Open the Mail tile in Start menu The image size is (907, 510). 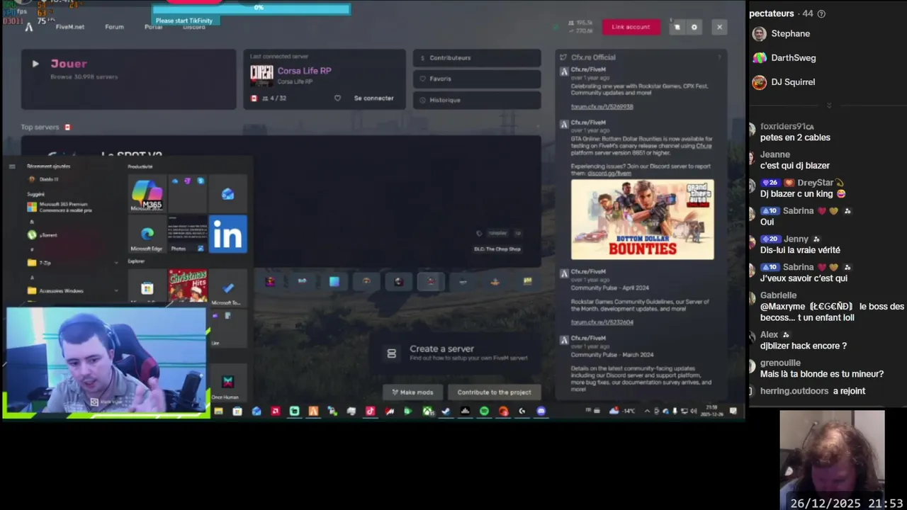[228, 193]
